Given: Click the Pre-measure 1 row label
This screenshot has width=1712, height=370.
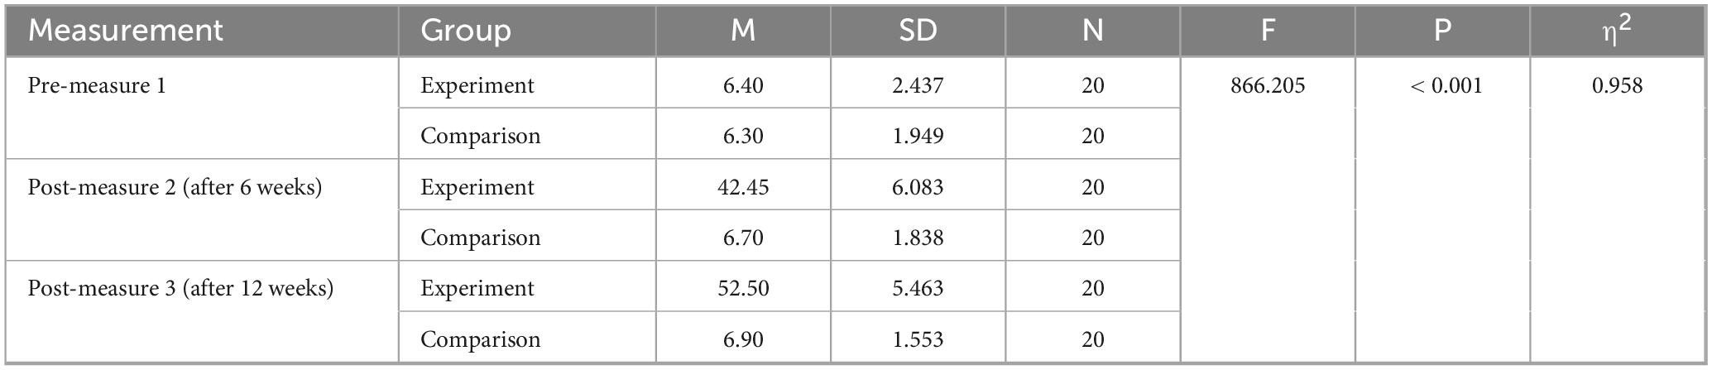Looking at the screenshot, I should click(x=97, y=85).
